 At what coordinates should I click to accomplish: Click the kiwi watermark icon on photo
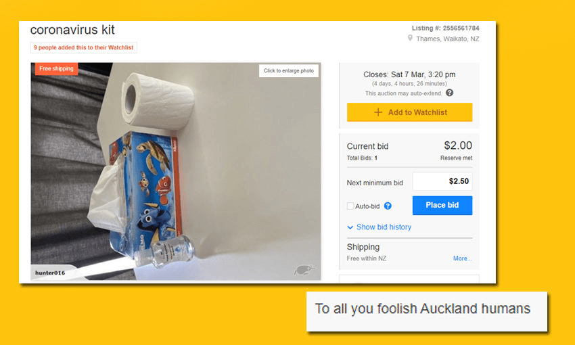tap(304, 269)
